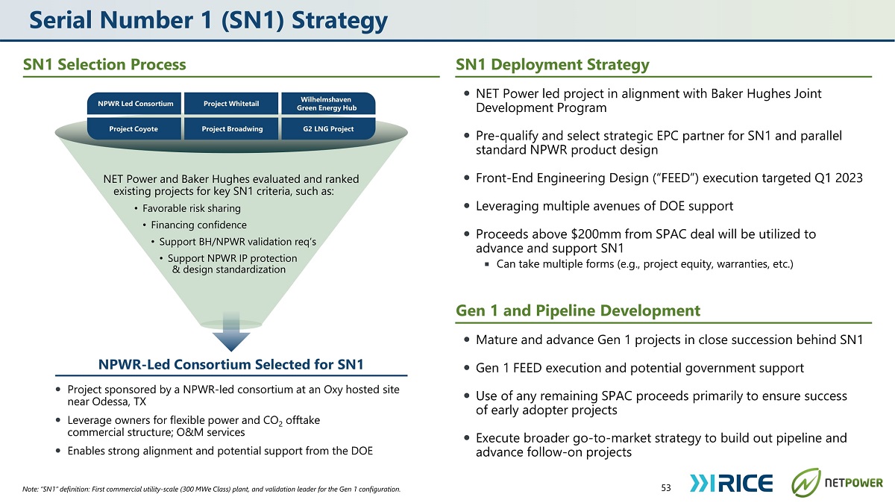Click the Pre-qualify and select strategic EPC bullet

(x=652, y=143)
